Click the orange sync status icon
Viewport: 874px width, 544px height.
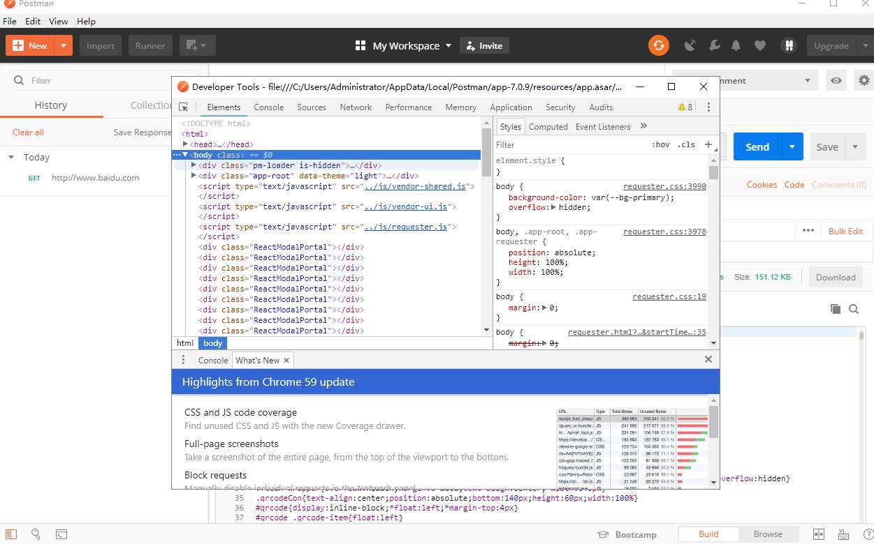coord(658,45)
